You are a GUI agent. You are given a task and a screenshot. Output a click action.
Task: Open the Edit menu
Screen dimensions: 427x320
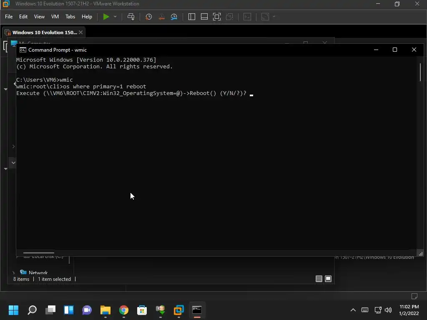pyautogui.click(x=23, y=17)
